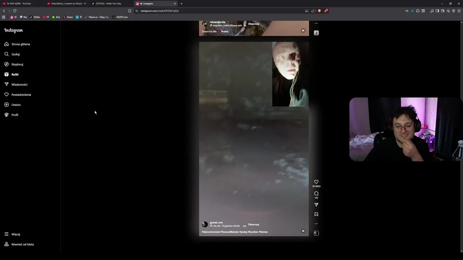Click Utwórz to create a post
The width and height of the screenshot is (463, 260).
[13, 105]
